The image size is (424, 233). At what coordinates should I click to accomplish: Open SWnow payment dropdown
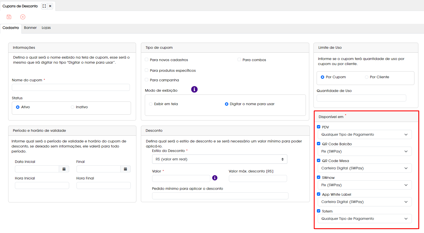coord(365,185)
